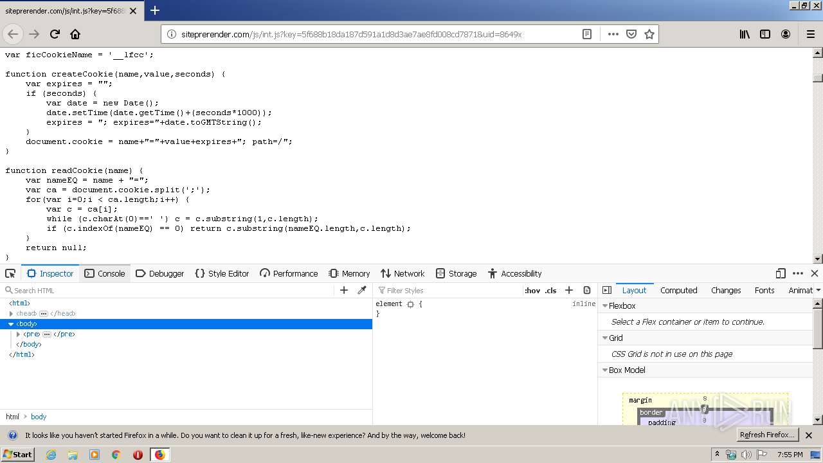Select html in breadcrumb trail
Image resolution: width=823 pixels, height=463 pixels.
point(12,417)
